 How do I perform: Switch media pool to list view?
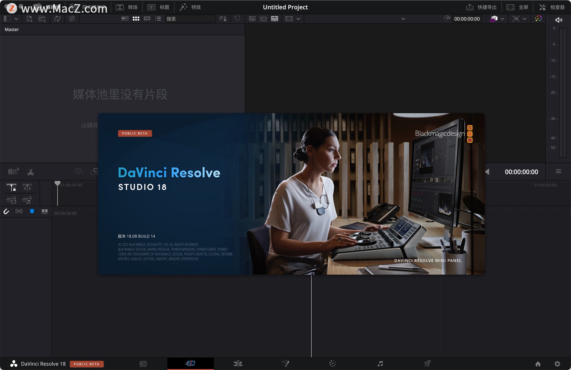[158, 19]
